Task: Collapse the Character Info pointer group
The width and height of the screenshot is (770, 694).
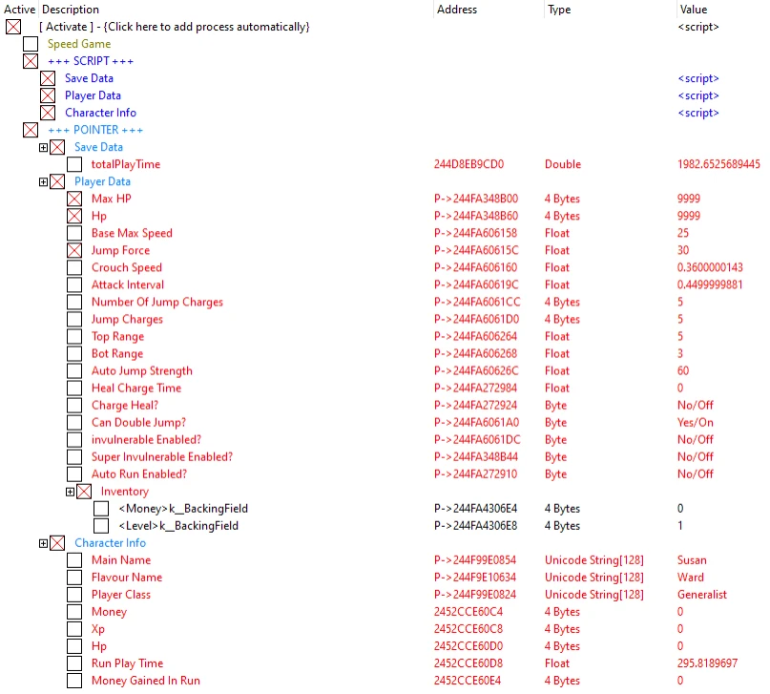Action: click(43, 543)
